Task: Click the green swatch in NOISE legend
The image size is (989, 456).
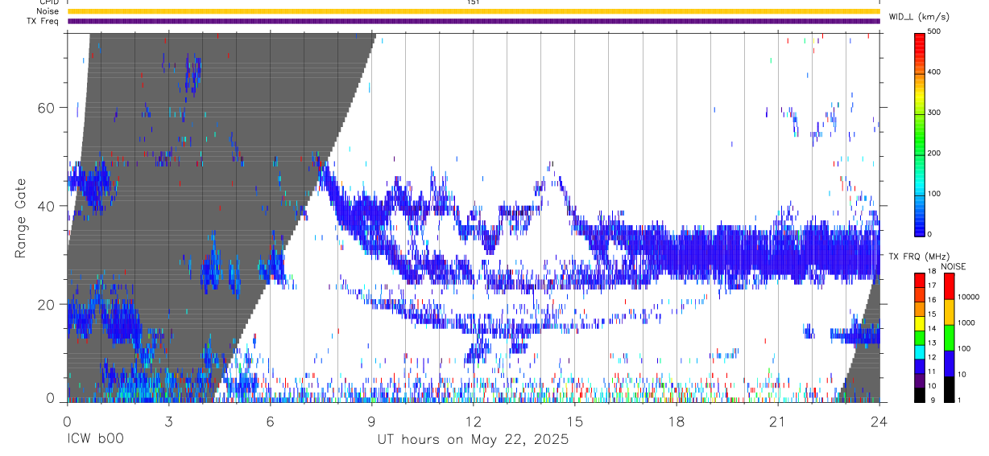Action: point(948,337)
